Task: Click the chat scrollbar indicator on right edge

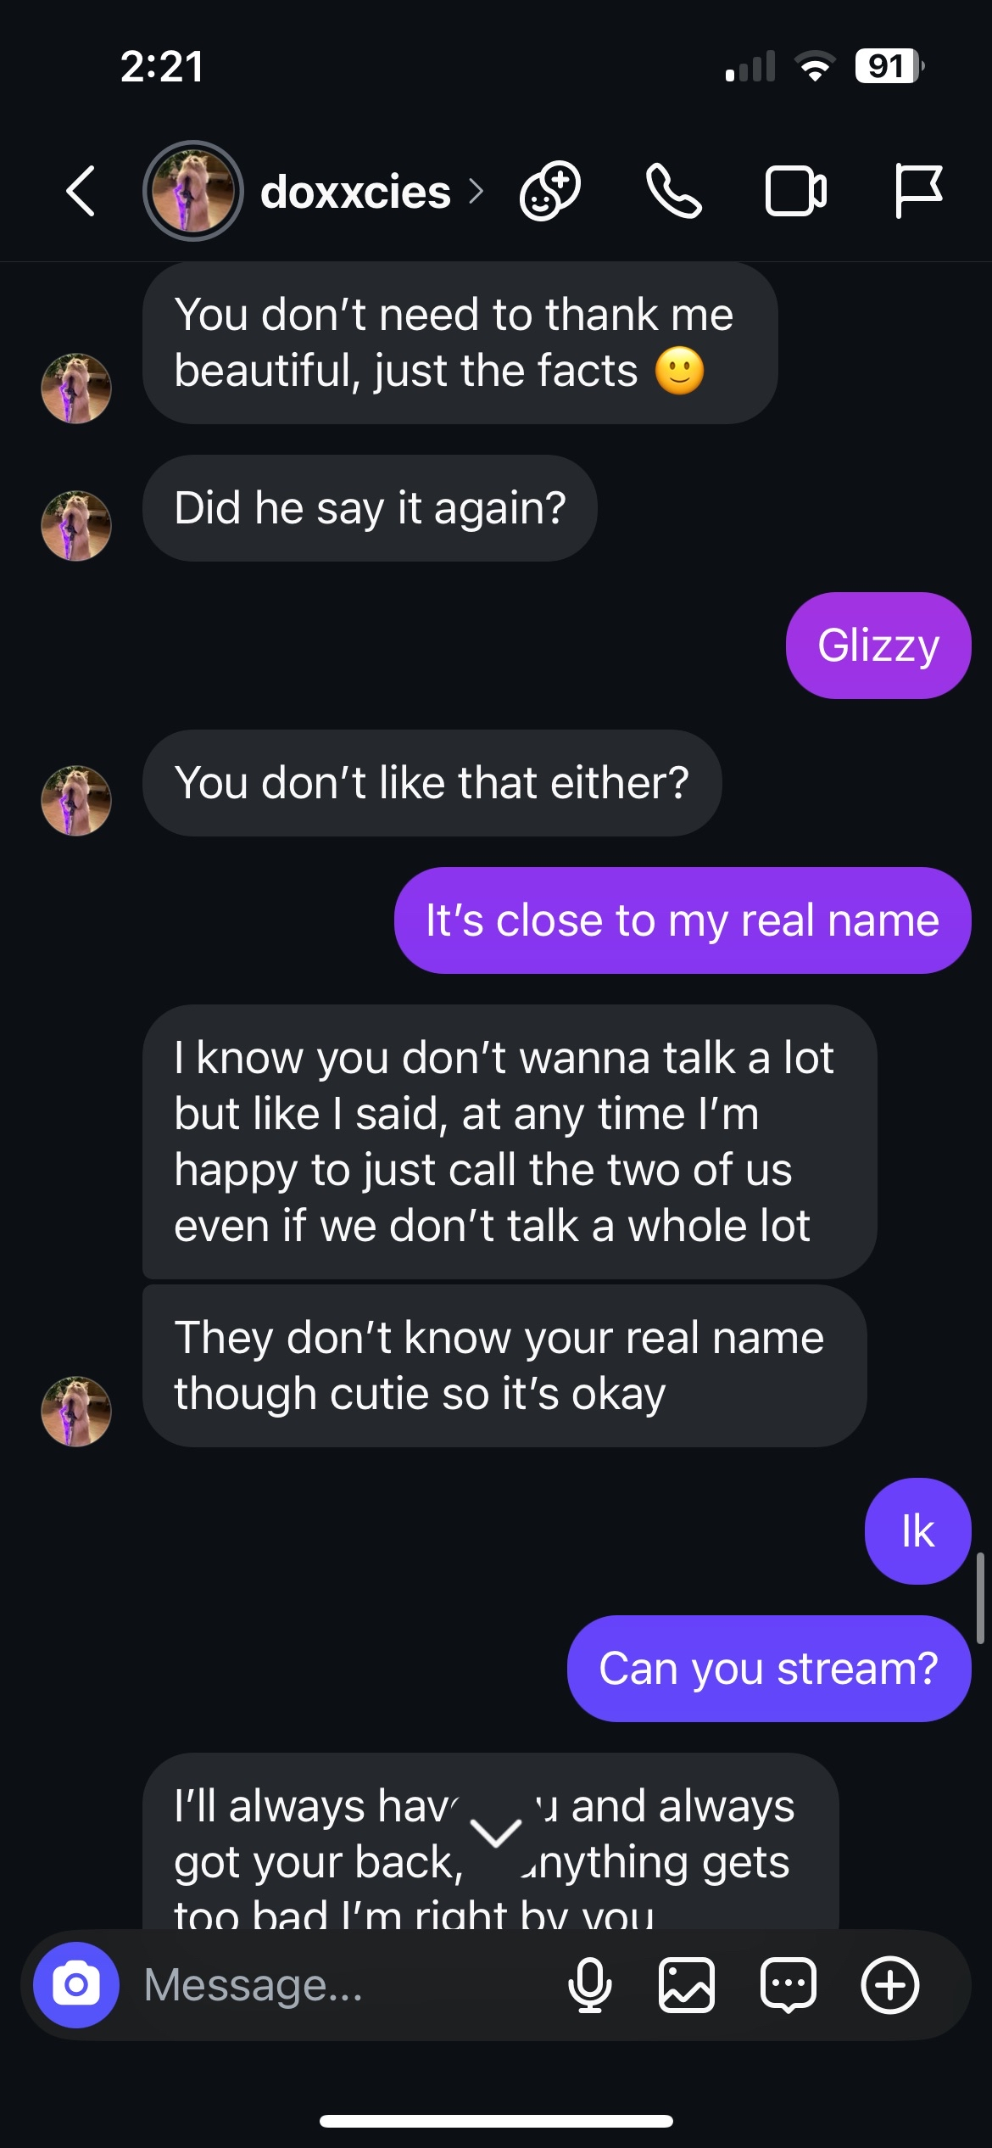Action: [x=980, y=1598]
